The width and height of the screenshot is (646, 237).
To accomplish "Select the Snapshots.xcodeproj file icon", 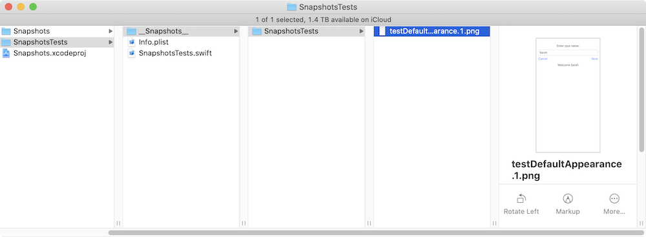I will pyautogui.click(x=6, y=53).
